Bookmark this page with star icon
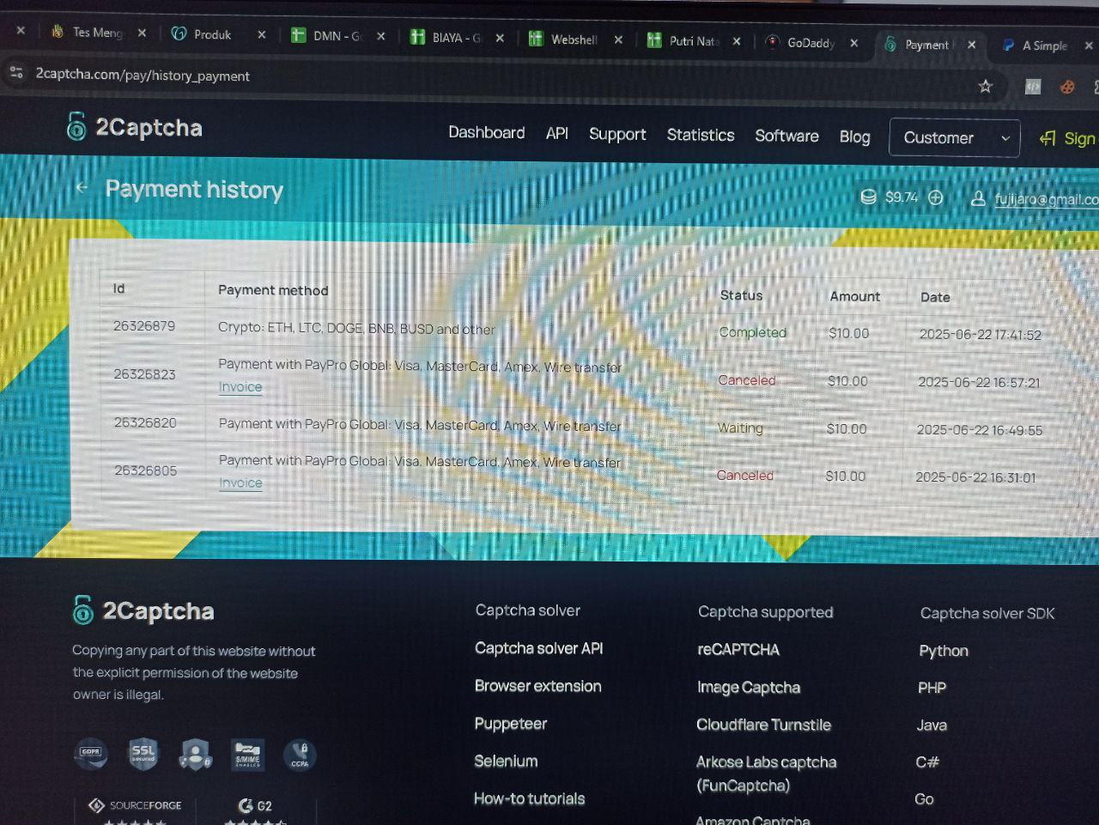Screen dimensions: 1099x825 (x=985, y=86)
